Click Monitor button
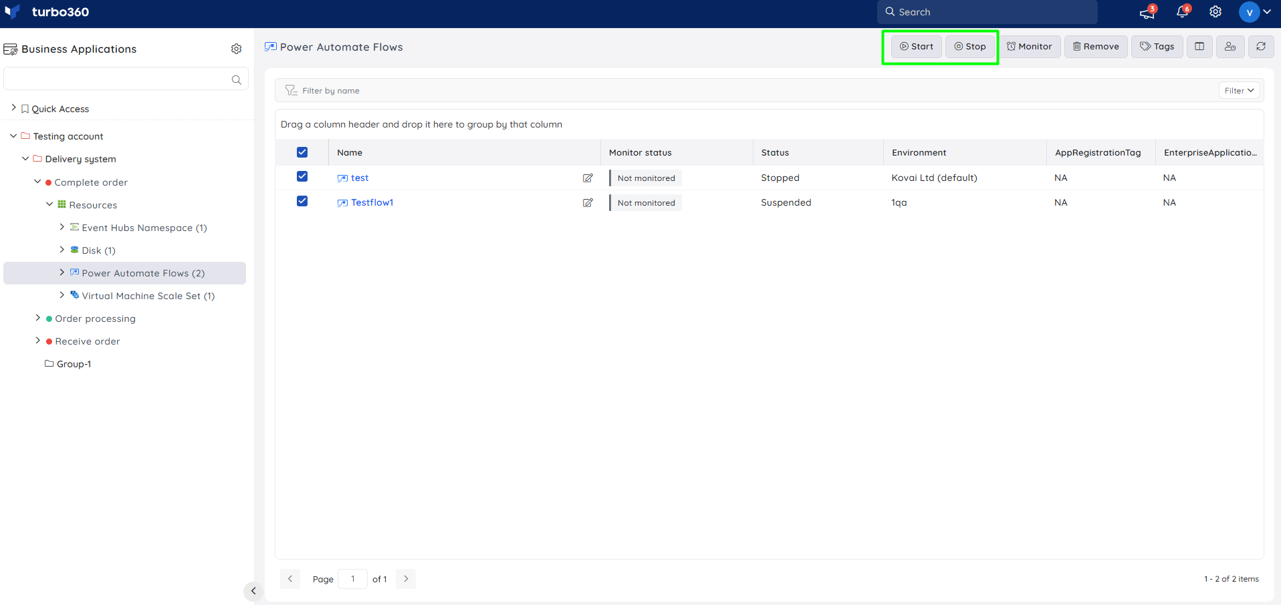The image size is (1281, 605). tap(1030, 47)
